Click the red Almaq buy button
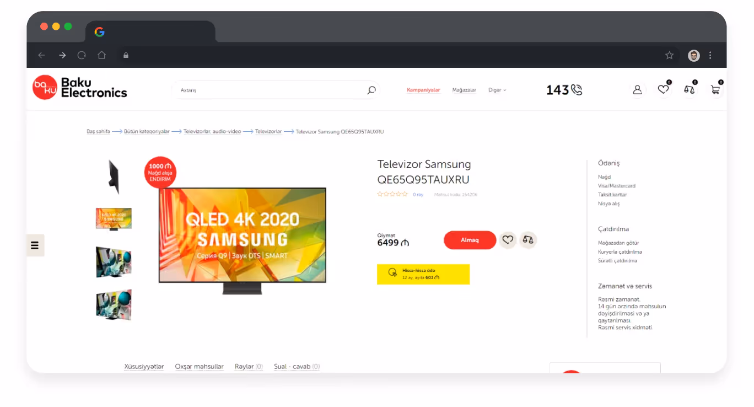The height and width of the screenshot is (407, 754). pyautogui.click(x=470, y=240)
